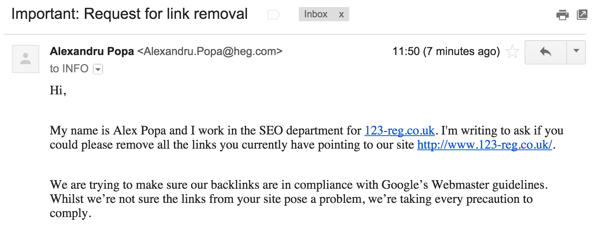Follow the http://www.123-reg.co.uk/ link
The height and width of the screenshot is (232, 604).
(485, 145)
